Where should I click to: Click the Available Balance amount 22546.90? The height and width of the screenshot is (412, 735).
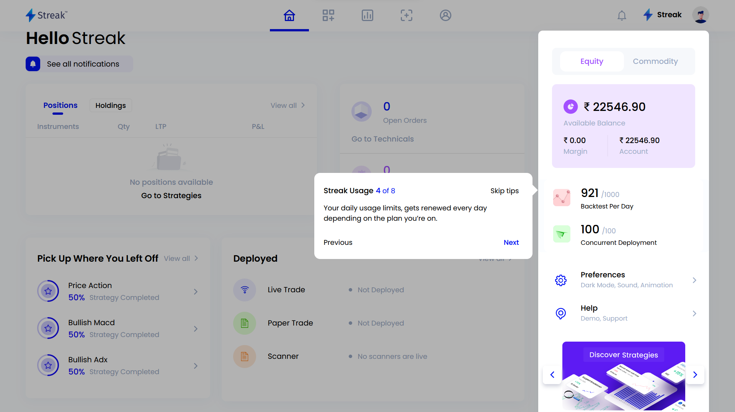pyautogui.click(x=614, y=107)
